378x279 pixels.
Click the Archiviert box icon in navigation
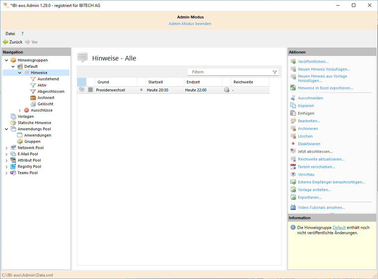pyautogui.click(x=33, y=98)
